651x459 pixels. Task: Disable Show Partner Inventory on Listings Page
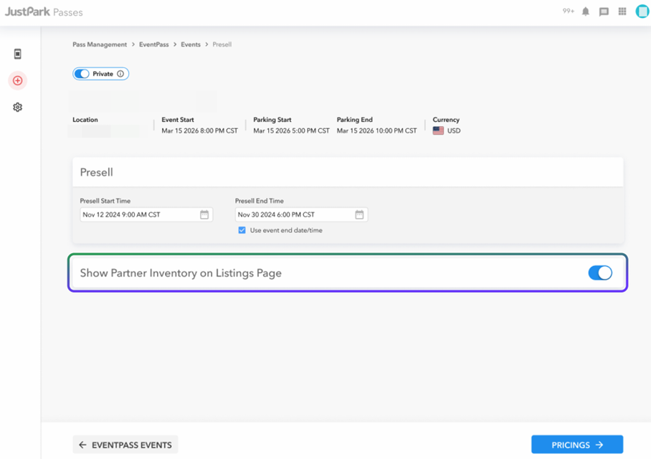click(x=600, y=273)
